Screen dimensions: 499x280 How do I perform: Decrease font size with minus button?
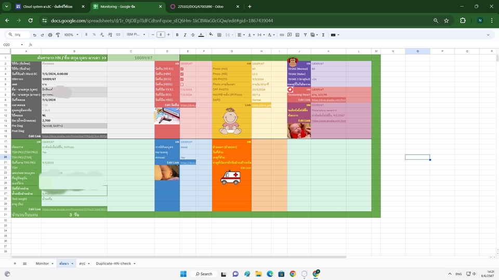coord(153,35)
